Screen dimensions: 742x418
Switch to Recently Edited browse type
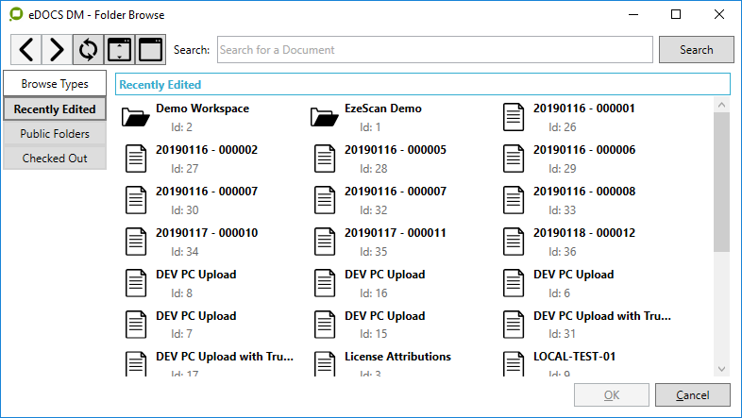point(55,109)
